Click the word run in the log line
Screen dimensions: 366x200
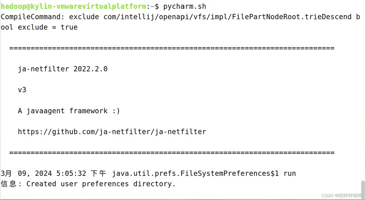(x=290, y=174)
